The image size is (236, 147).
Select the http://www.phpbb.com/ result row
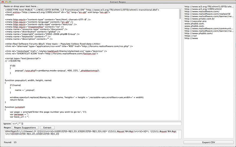199,33
